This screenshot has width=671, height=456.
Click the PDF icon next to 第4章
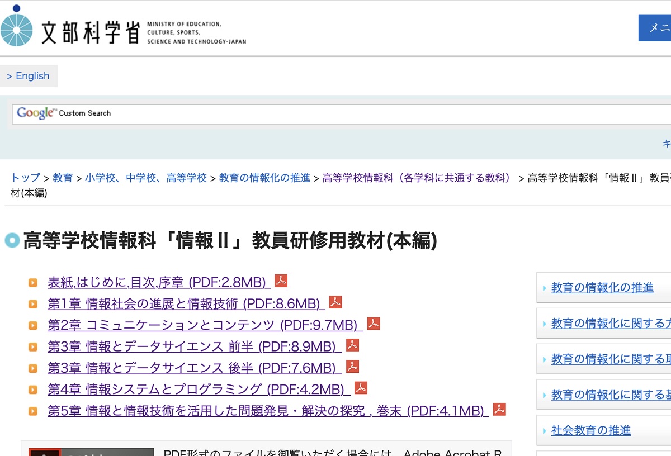coord(360,387)
